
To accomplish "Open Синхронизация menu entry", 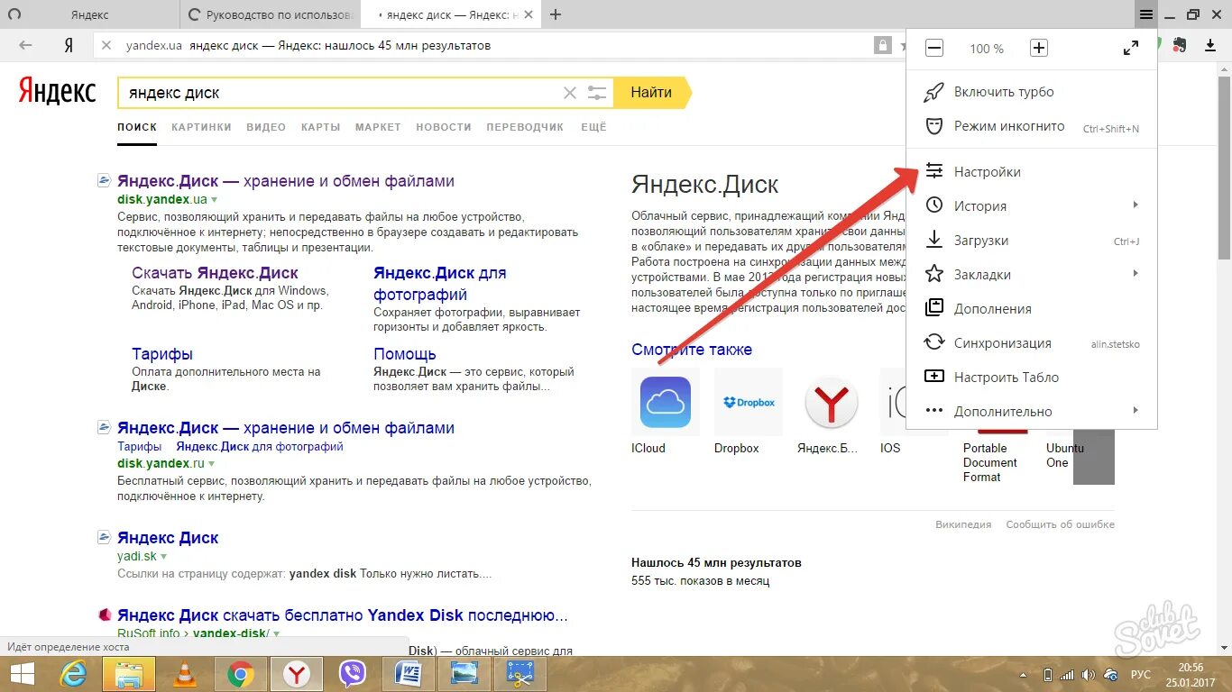I will pyautogui.click(x=1032, y=343).
